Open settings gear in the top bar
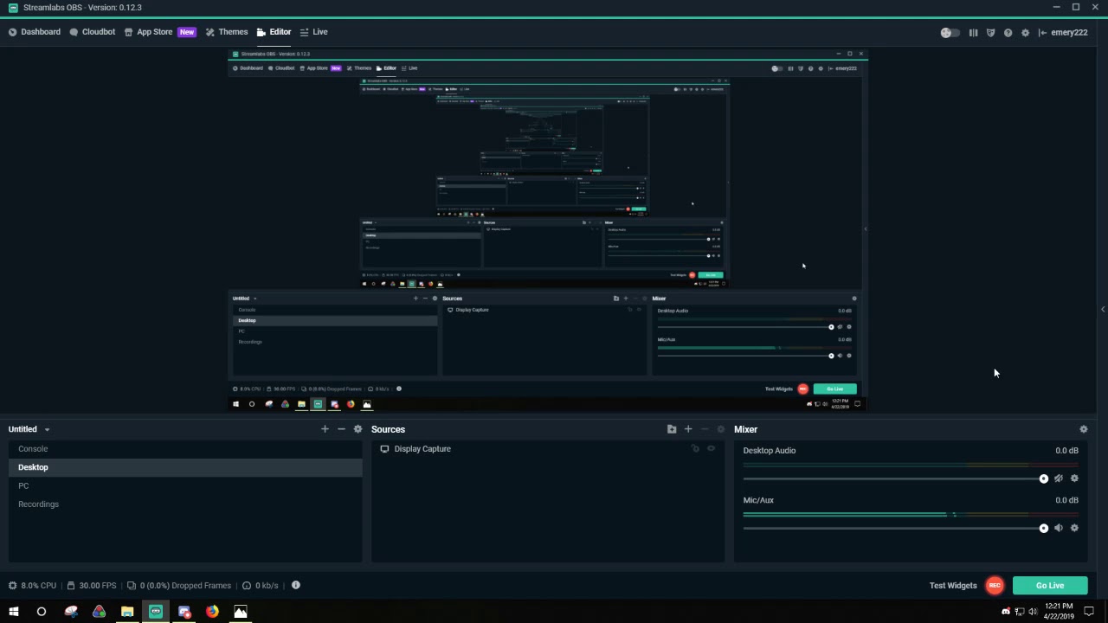 point(1025,33)
